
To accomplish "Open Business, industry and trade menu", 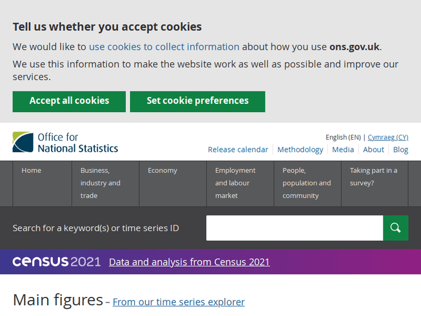I will click(100, 183).
